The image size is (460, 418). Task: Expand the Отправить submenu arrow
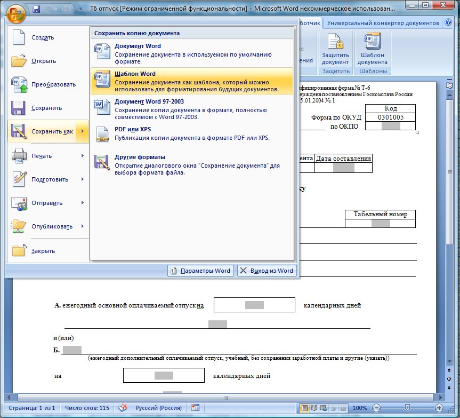click(x=83, y=203)
